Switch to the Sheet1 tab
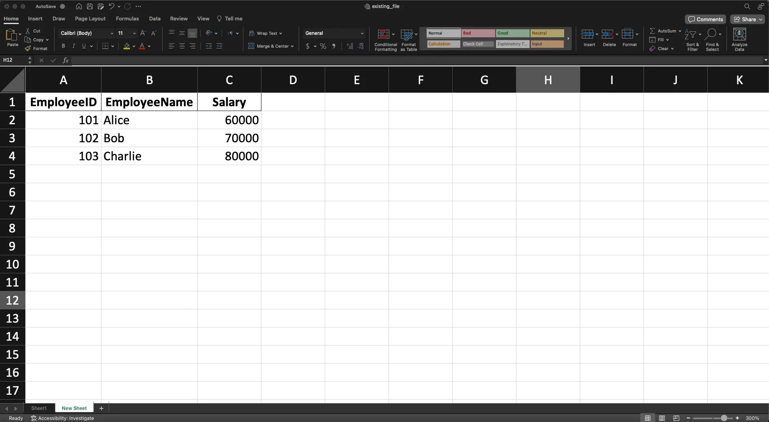The height and width of the screenshot is (422, 769). 38,408
